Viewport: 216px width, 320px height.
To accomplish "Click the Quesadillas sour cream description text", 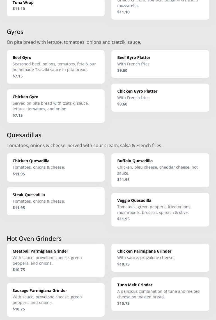I will pos(84,145).
